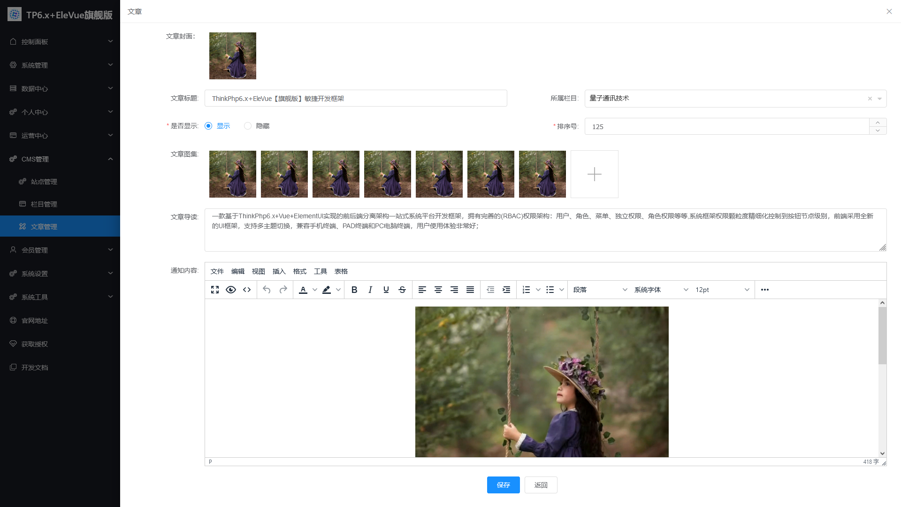Image resolution: width=901 pixels, height=507 pixels.
Task: Click the editor vertical scrollbar thumb
Action: point(882,336)
